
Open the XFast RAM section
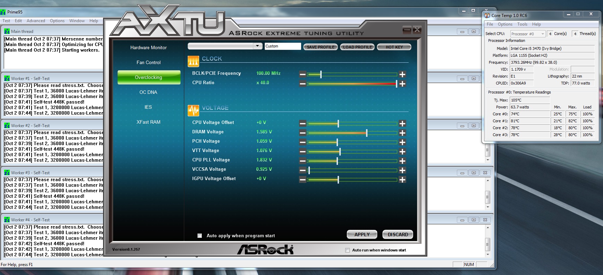[x=148, y=122]
